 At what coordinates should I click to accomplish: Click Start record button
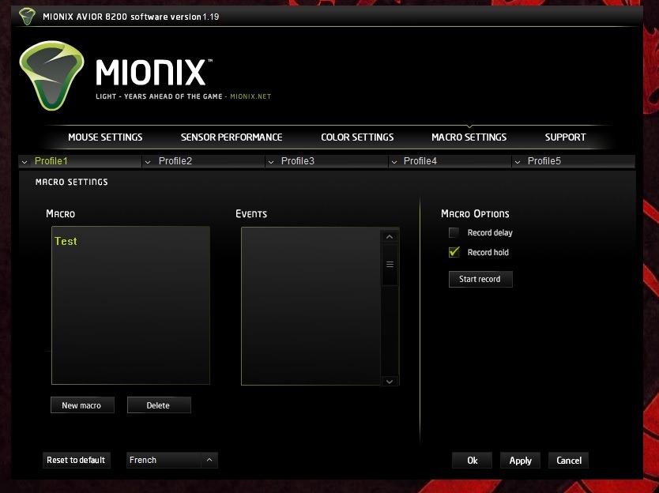click(x=480, y=279)
